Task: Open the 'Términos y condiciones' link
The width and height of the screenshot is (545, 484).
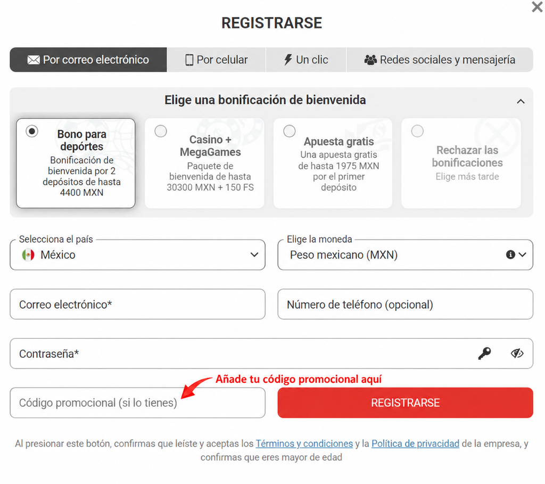Action: click(x=304, y=444)
